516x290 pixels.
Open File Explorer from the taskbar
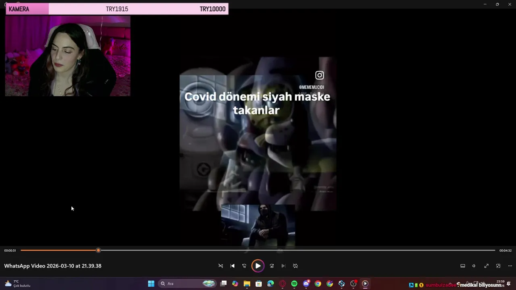(x=247, y=284)
